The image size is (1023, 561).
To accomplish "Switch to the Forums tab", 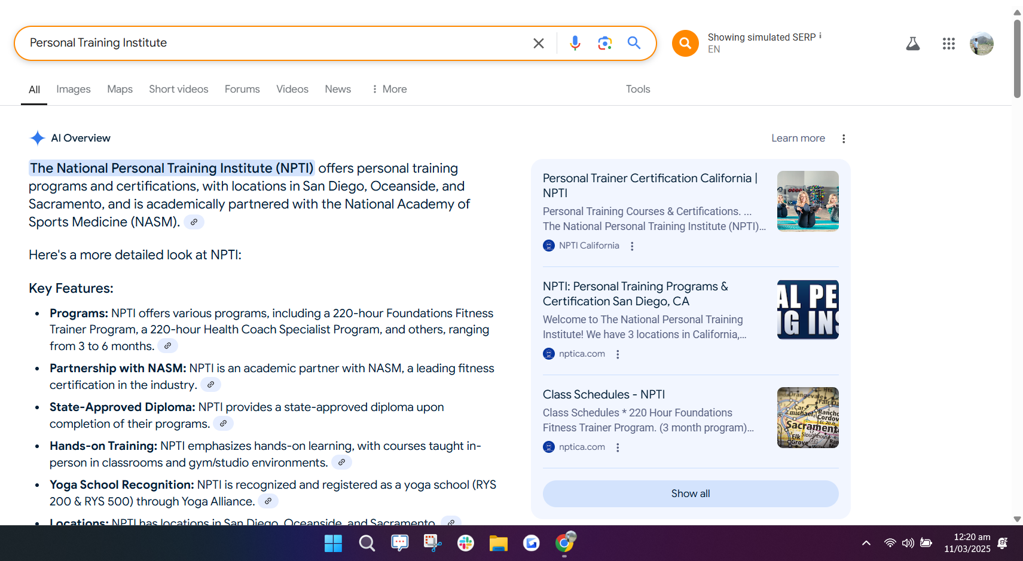I will pyautogui.click(x=242, y=89).
